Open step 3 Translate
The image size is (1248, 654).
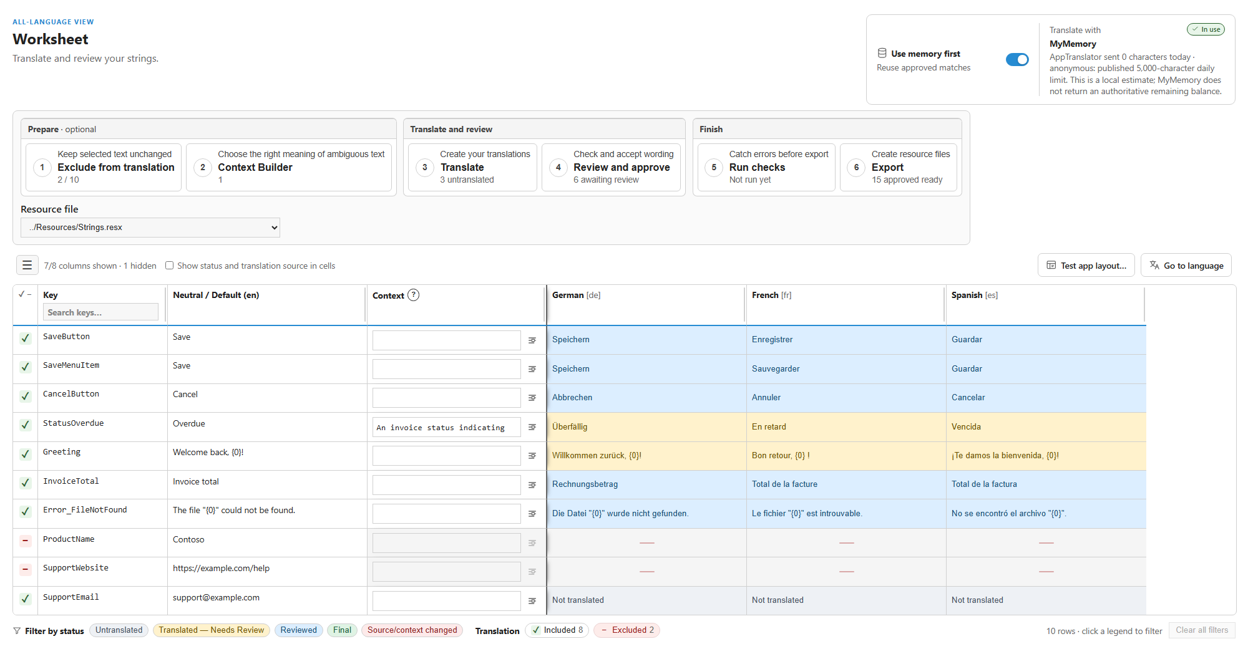tap(472, 167)
